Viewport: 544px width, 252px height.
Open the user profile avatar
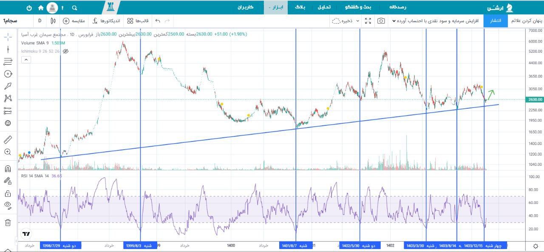point(52,8)
